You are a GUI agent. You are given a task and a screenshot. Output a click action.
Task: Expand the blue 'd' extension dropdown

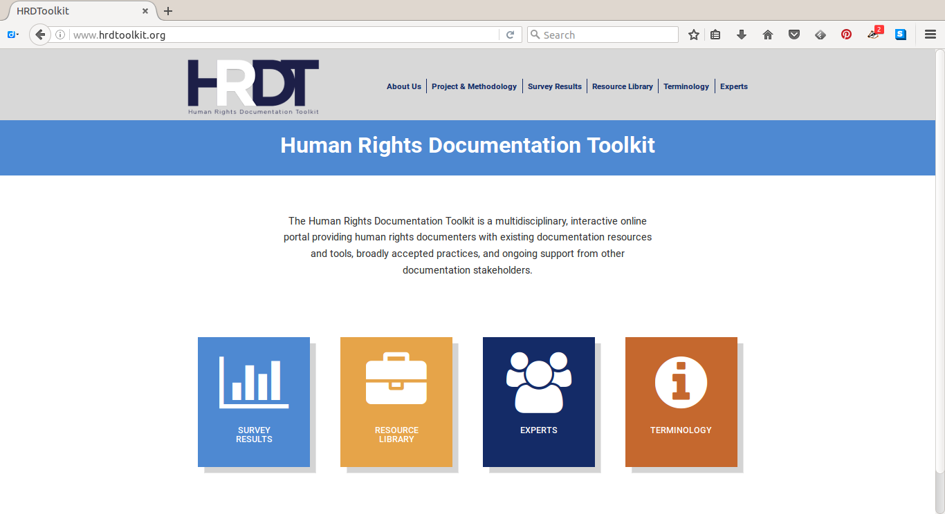tap(13, 35)
